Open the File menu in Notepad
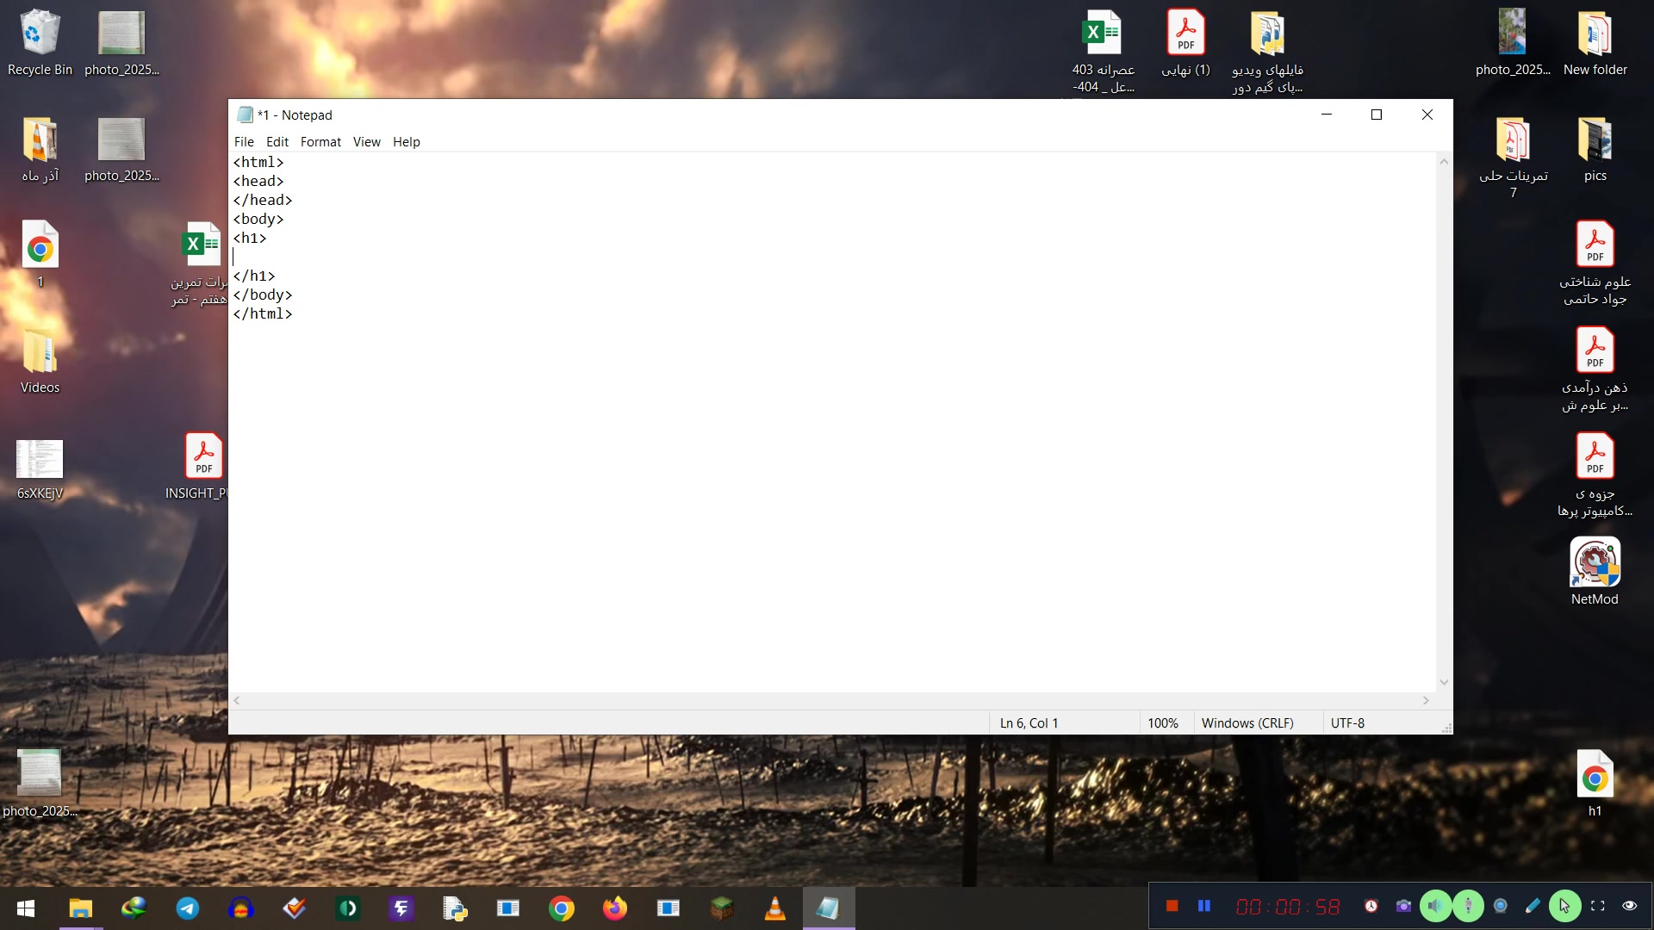 244,142
